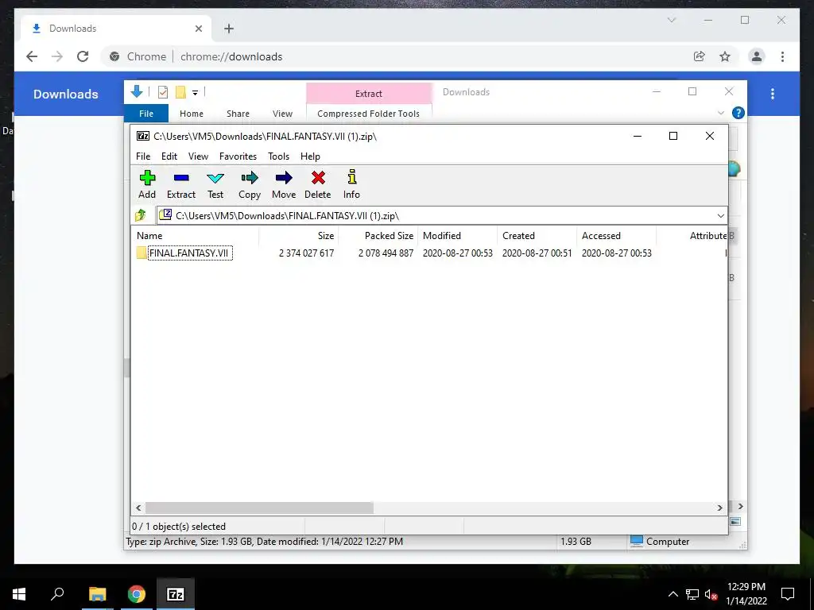Open Chrome tab search chevron
Image resolution: width=814 pixels, height=610 pixels.
click(671, 20)
